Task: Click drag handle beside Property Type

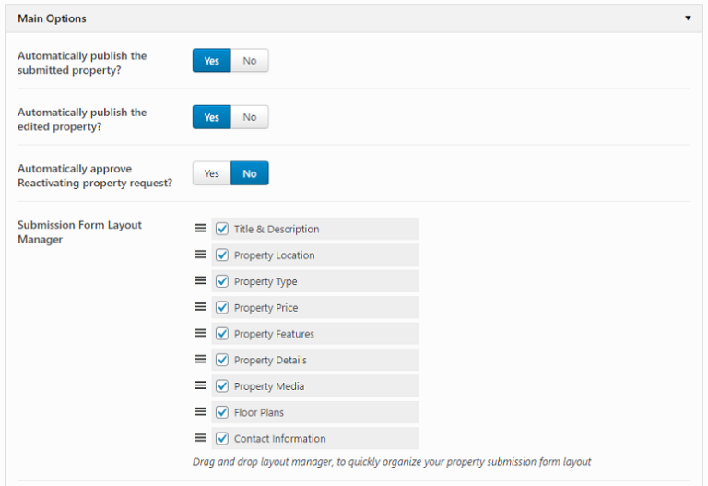Action: coord(200,281)
